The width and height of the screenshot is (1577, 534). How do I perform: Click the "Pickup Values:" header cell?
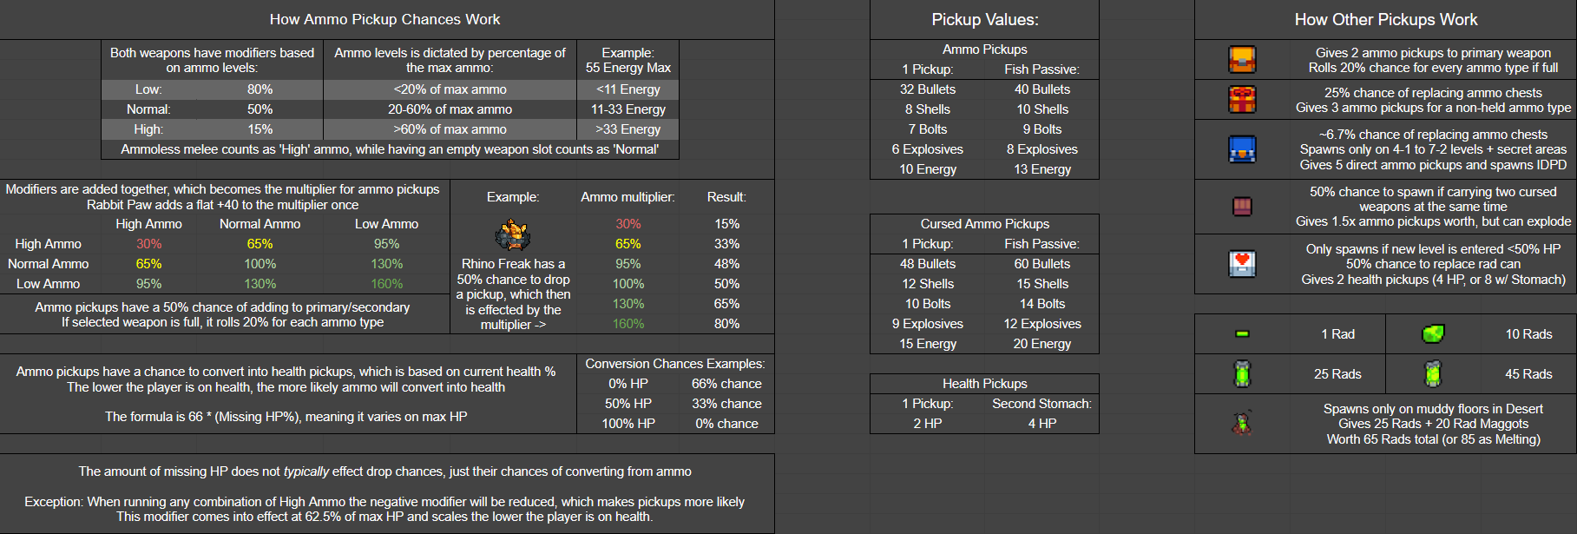pos(984,19)
